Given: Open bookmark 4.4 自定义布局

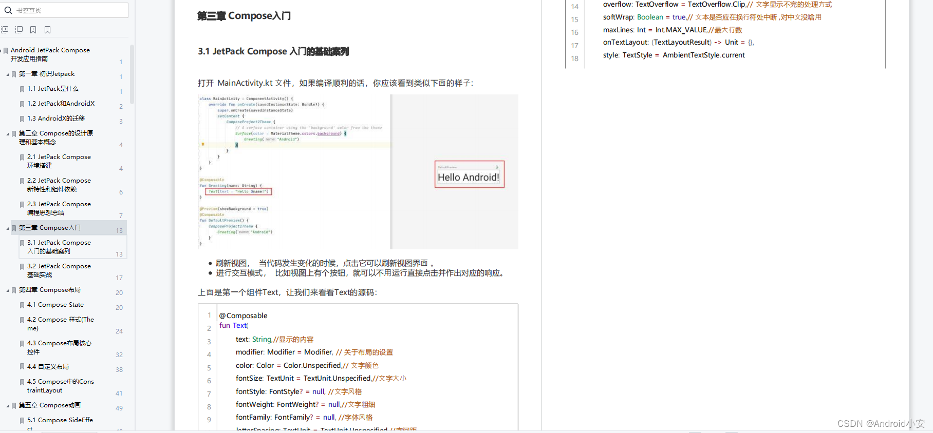Looking at the screenshot, I should 48,367.
